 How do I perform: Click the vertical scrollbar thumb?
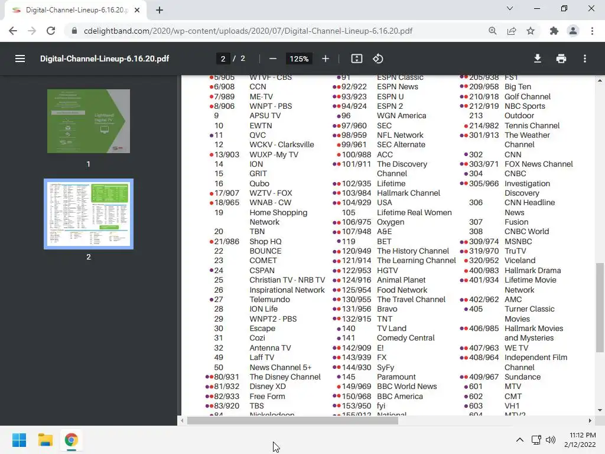click(x=600, y=307)
